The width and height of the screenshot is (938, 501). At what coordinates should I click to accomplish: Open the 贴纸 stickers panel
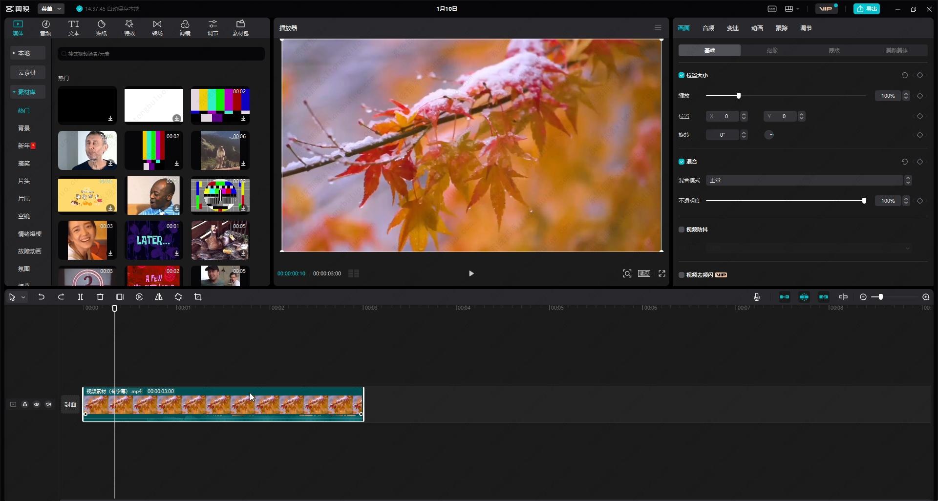click(x=102, y=28)
